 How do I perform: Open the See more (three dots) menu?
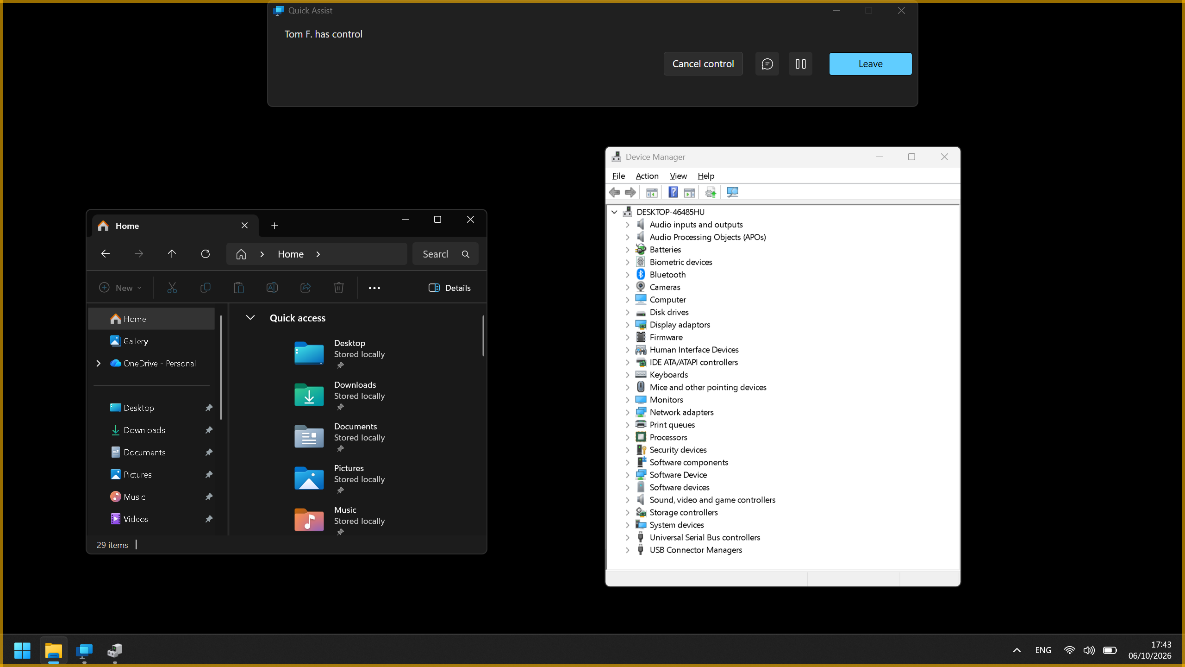point(374,288)
